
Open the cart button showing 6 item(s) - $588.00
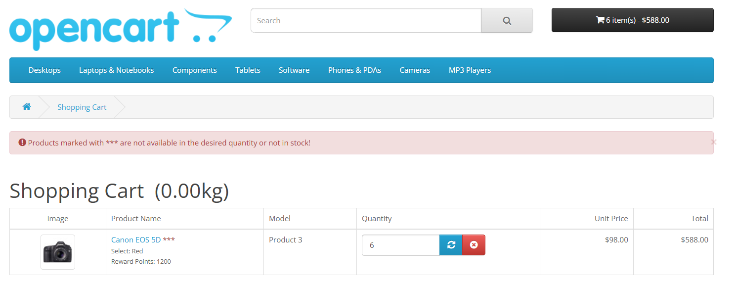pyautogui.click(x=632, y=20)
